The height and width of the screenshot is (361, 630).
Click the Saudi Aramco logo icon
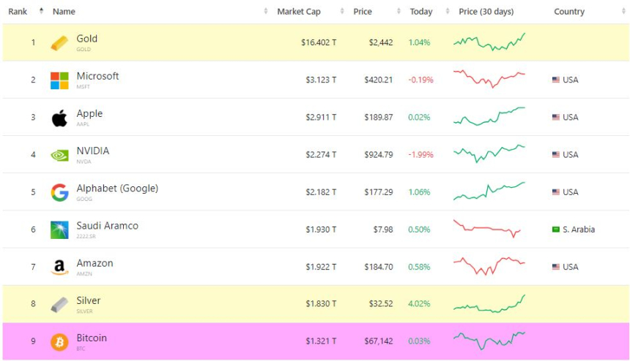point(59,230)
